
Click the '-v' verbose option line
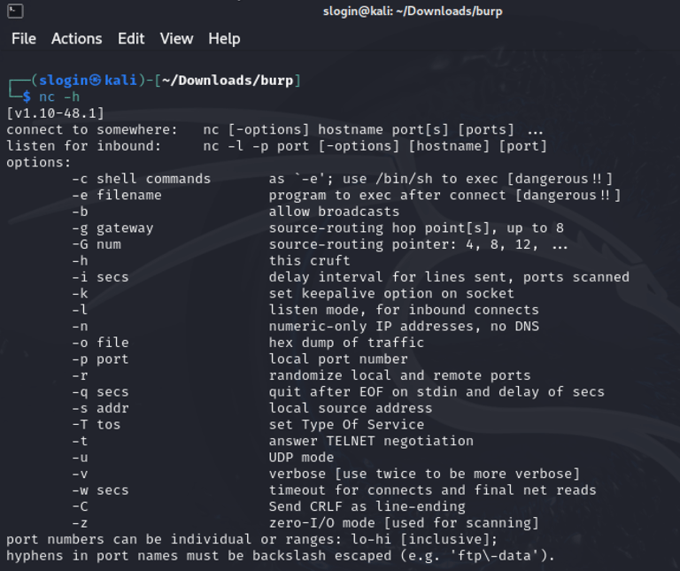[326, 474]
